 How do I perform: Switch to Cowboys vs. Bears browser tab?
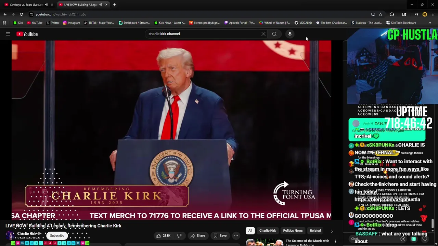pyautogui.click(x=26, y=4)
